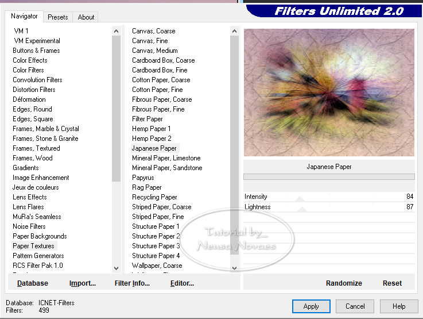This screenshot has height=319, width=423.
Task: Select Fibrous Paper, Coarse filter
Action: 162,99
